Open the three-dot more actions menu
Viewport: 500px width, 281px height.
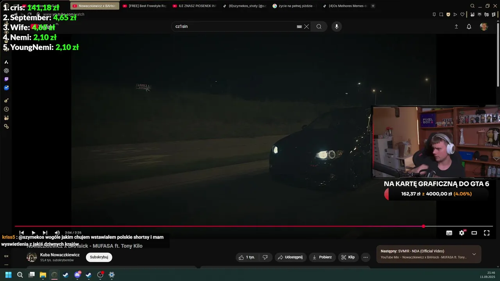click(366, 257)
